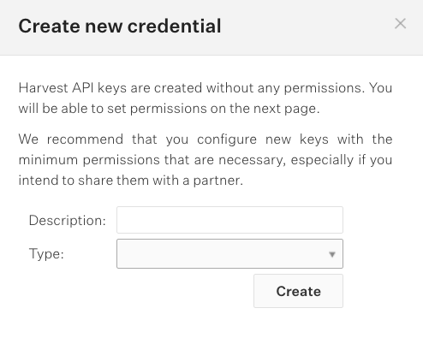Click the gray dialog header bar
The height and width of the screenshot is (338, 423).
211,27
